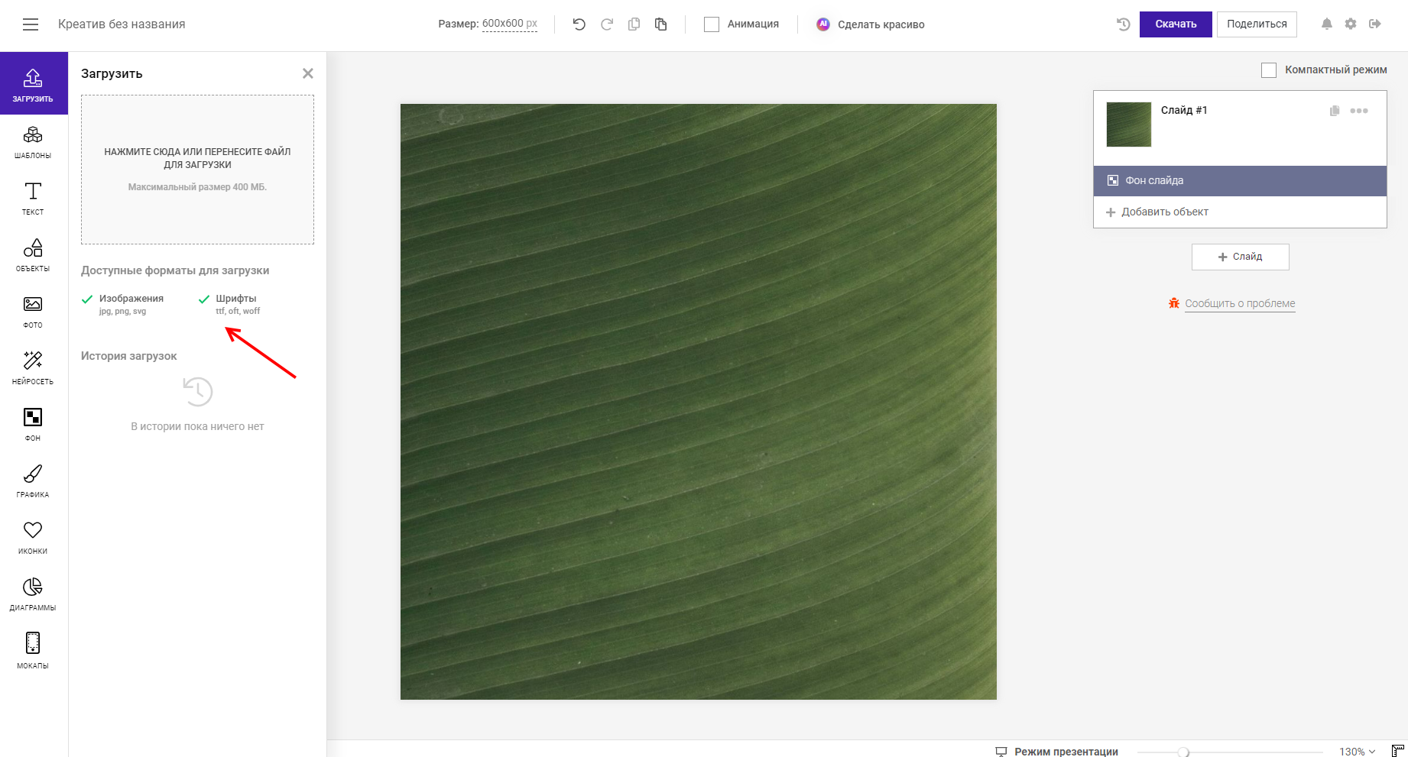Enable the Анимация checkbox

712,24
